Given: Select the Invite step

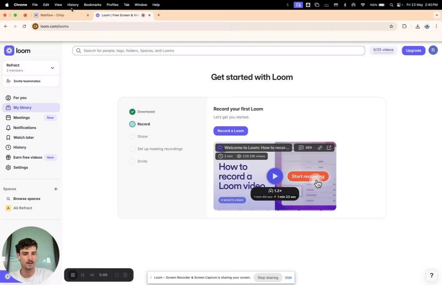Looking at the screenshot, I should pos(138,162).
